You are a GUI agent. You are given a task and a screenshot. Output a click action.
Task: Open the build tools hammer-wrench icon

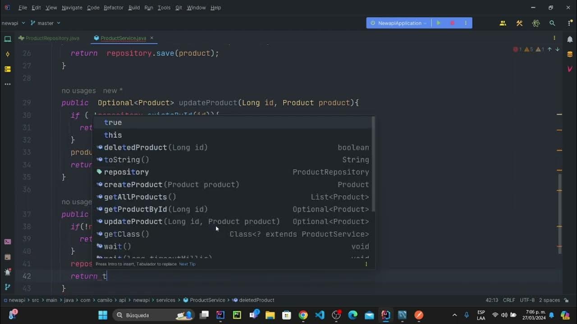[519, 23]
